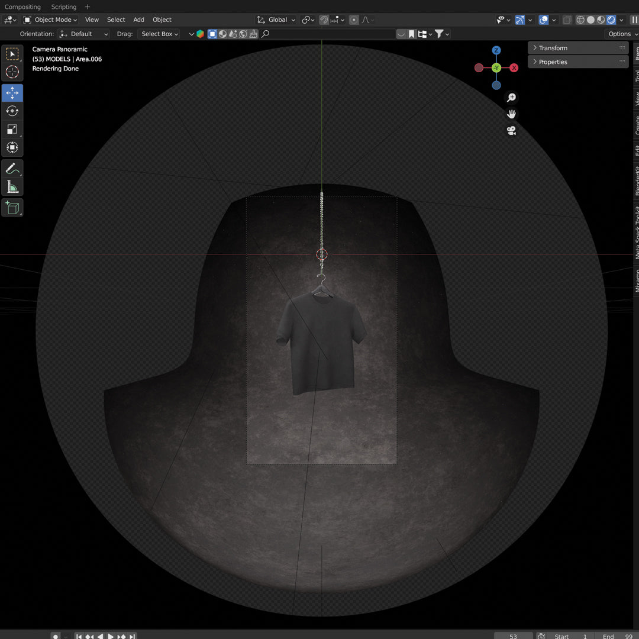Toggle the camera view icon
This screenshot has width=639, height=639.
[511, 131]
